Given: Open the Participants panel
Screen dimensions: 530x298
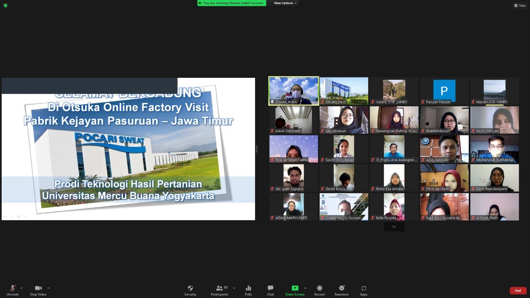Looking at the screenshot, I should point(219,290).
